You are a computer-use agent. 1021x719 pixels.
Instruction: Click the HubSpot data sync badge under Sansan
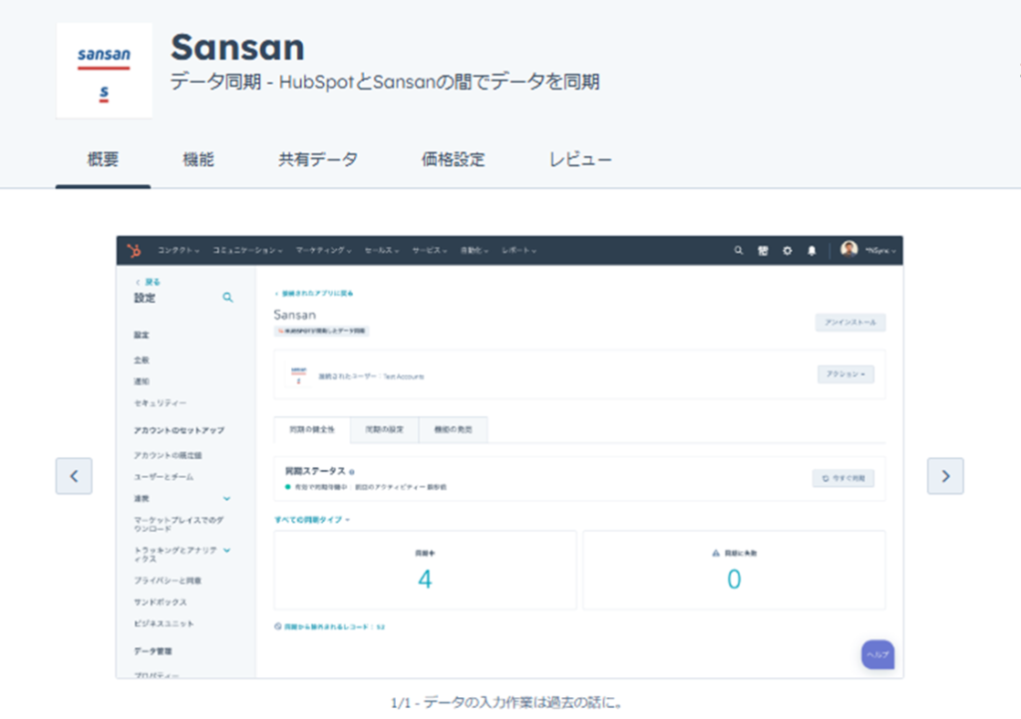pos(322,331)
